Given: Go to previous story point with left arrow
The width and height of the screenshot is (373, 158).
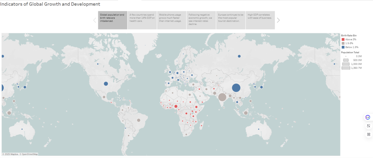Looking at the screenshot, I should [95, 20].
